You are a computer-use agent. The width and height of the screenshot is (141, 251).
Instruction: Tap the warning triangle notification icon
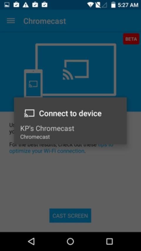(x=26, y=5)
